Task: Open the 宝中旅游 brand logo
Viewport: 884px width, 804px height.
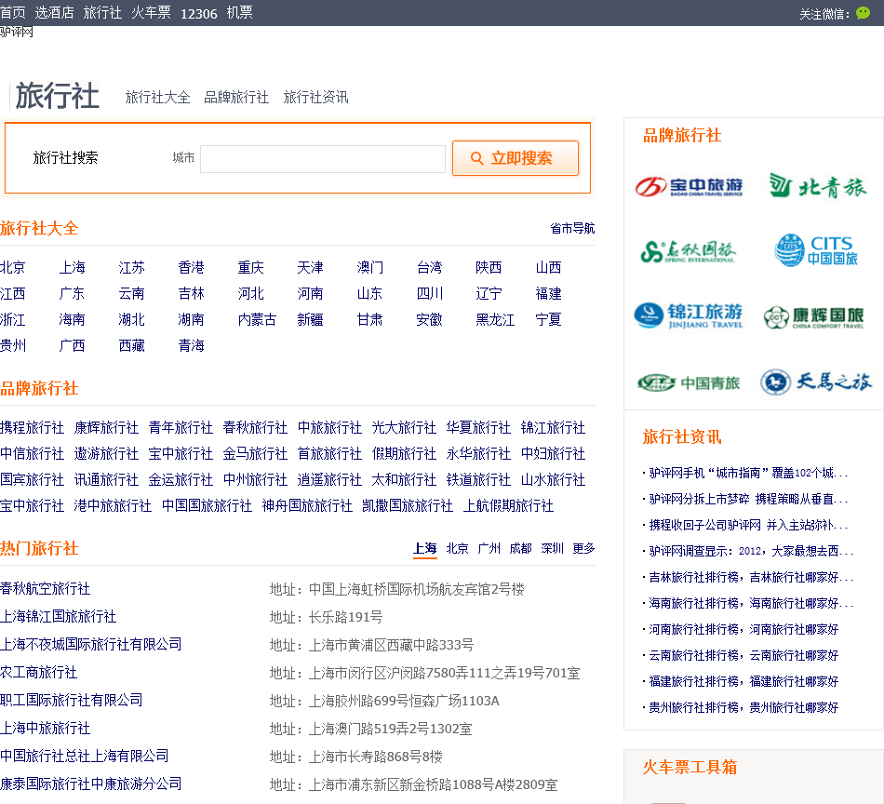Action: [x=689, y=186]
